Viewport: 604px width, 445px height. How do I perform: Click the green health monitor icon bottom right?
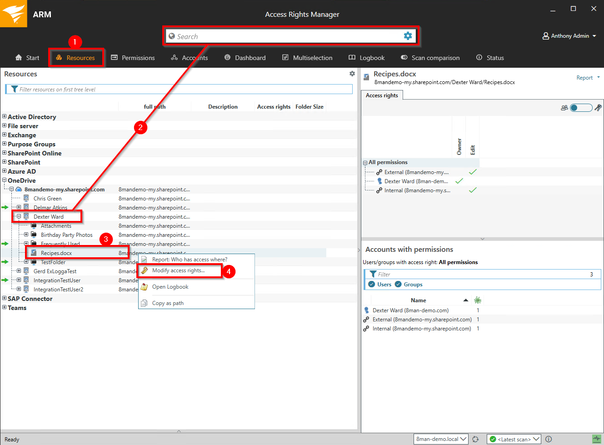pos(597,439)
